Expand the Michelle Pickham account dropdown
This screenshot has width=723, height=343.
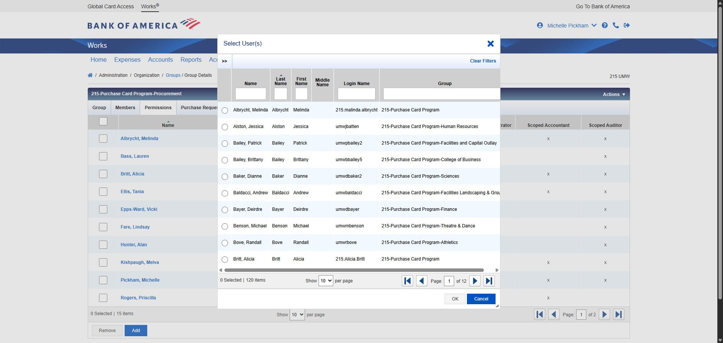pyautogui.click(x=594, y=25)
